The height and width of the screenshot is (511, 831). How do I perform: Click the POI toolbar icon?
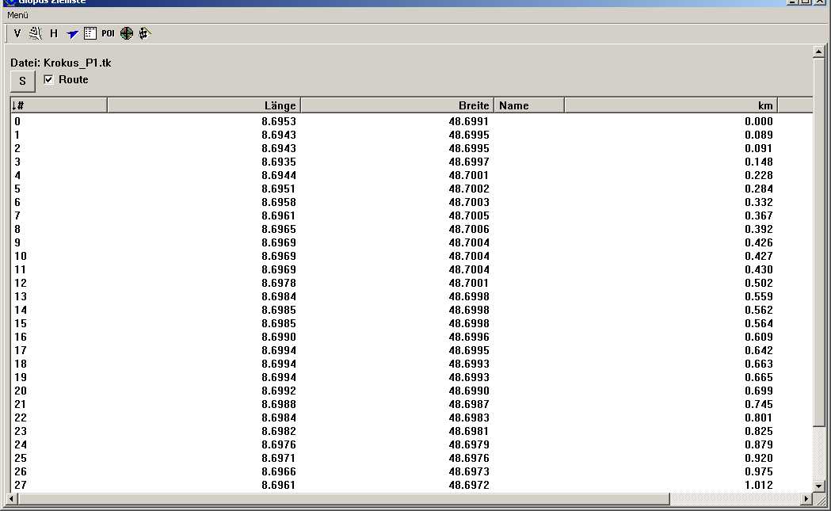(108, 33)
